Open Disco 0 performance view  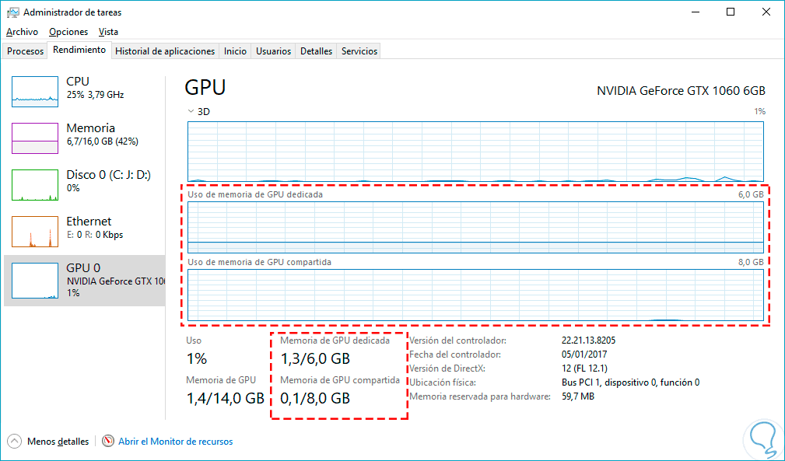[35, 184]
